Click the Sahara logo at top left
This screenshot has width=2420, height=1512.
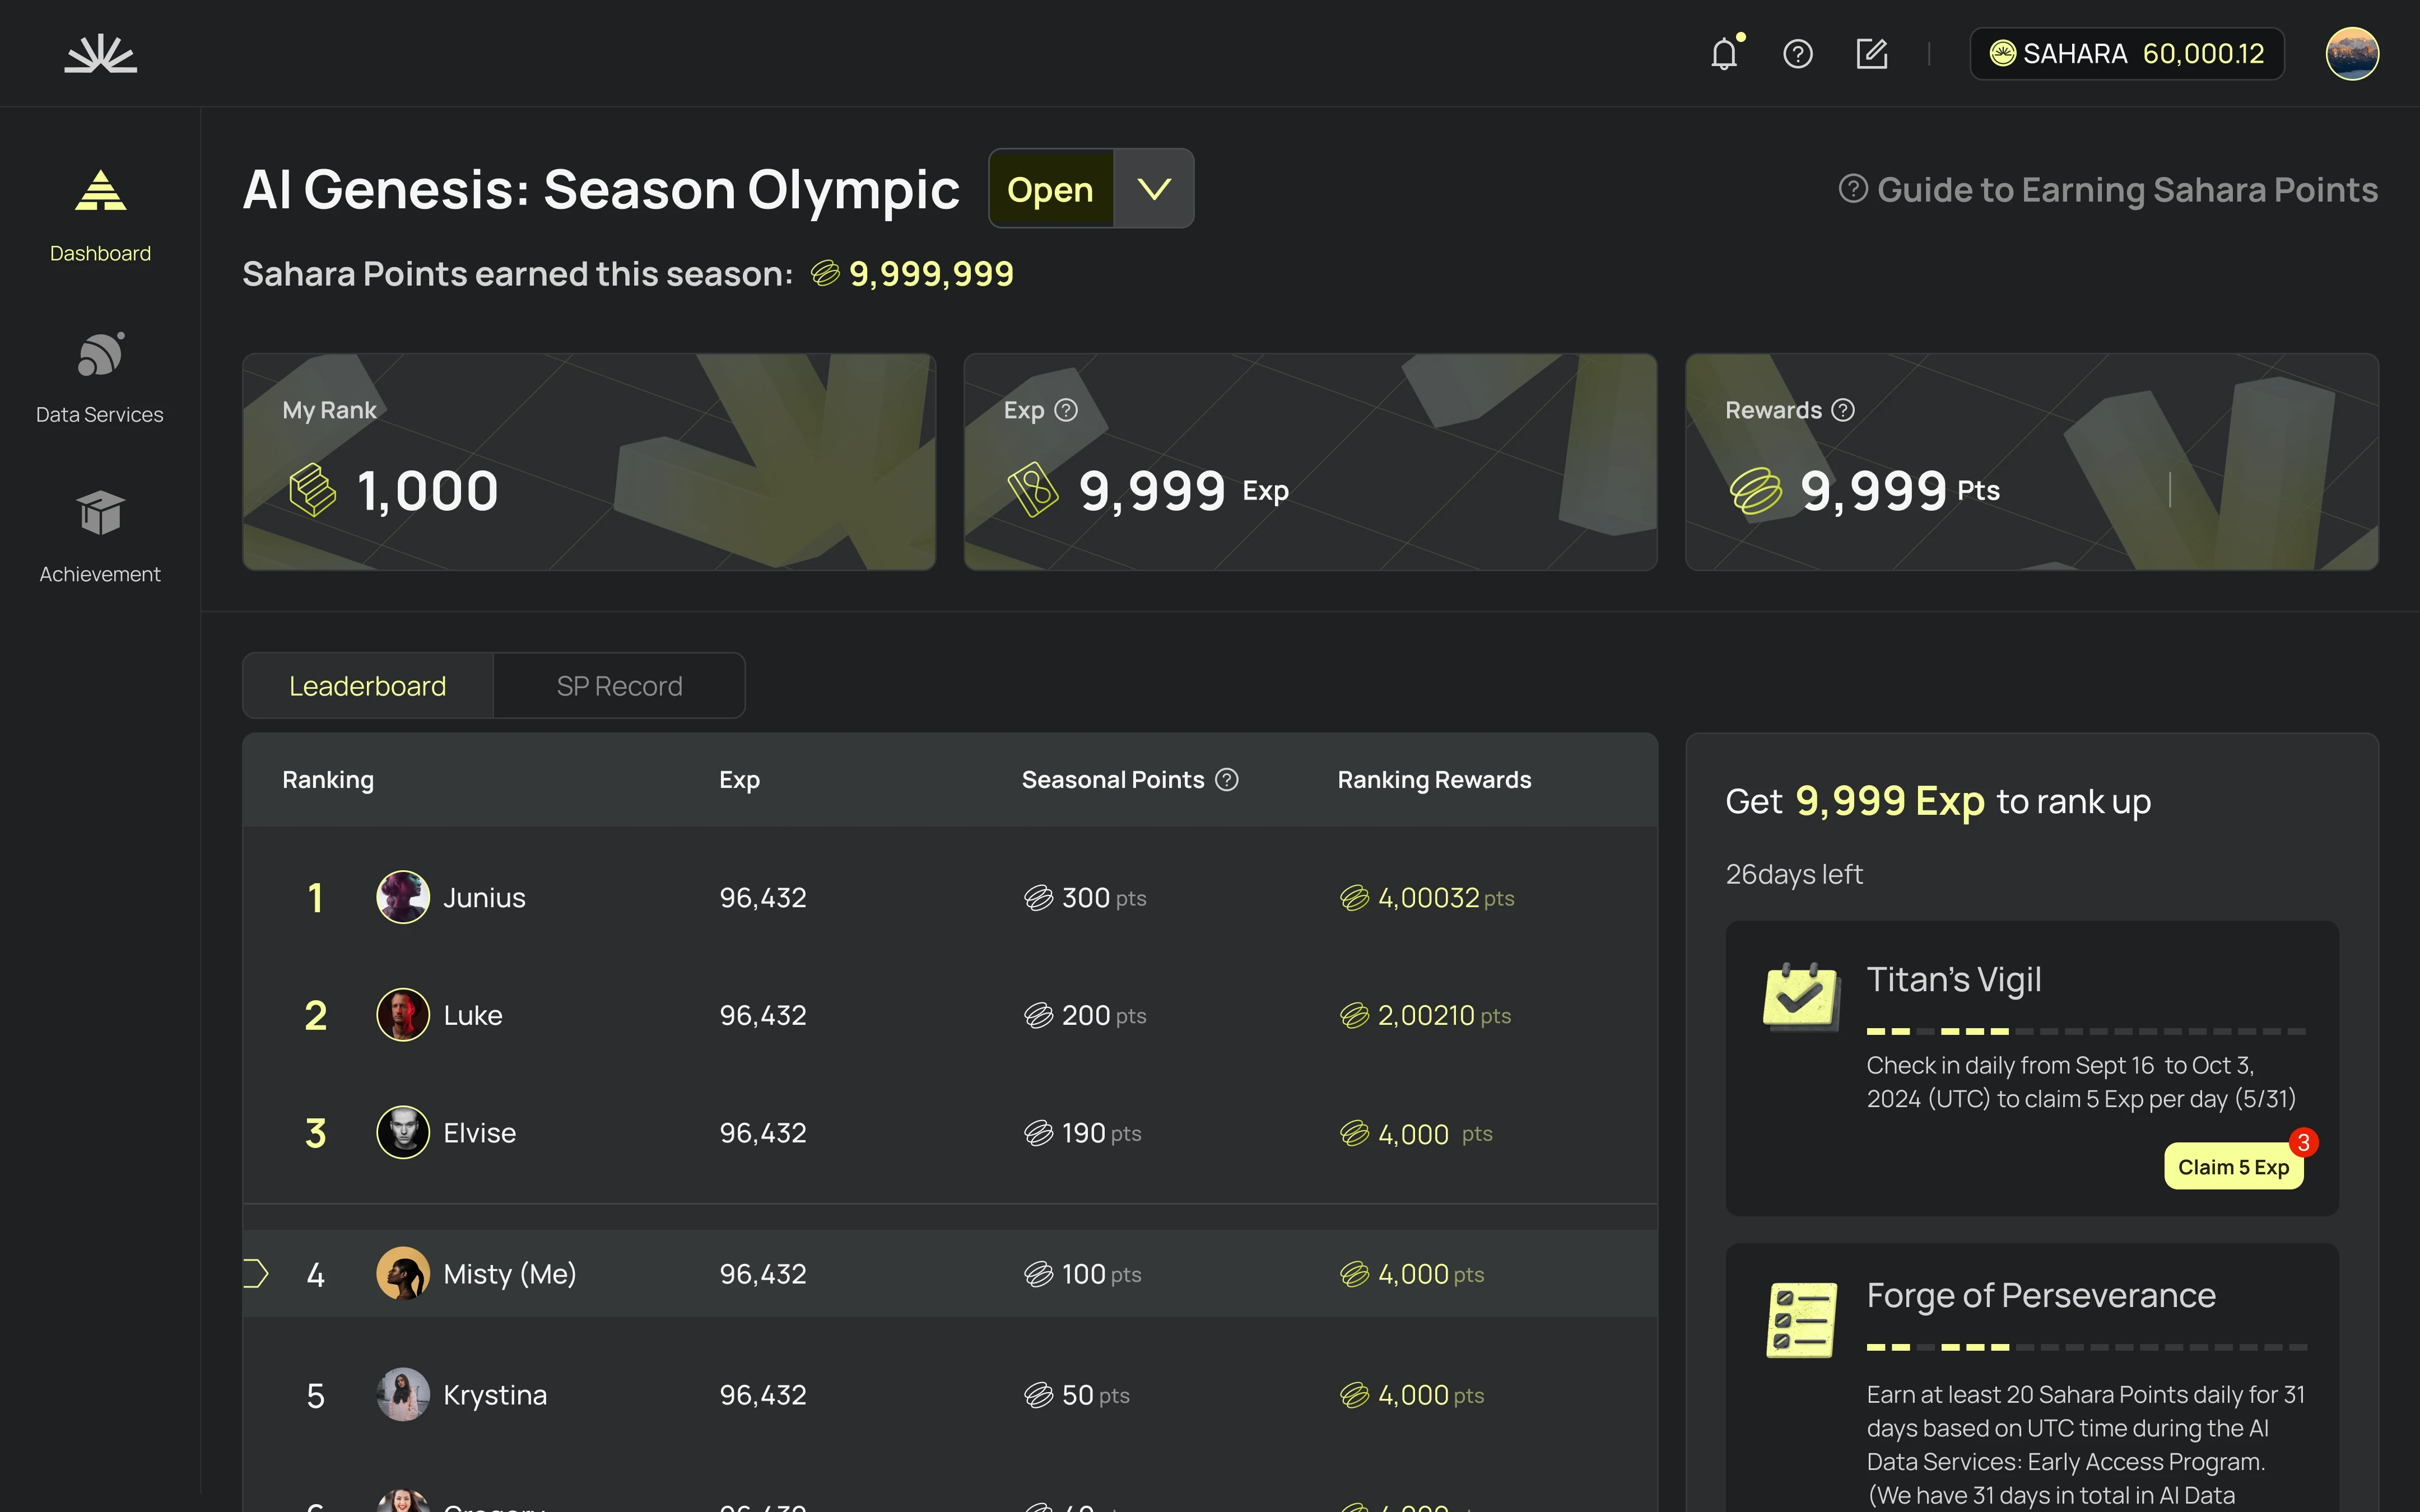pos(101,54)
